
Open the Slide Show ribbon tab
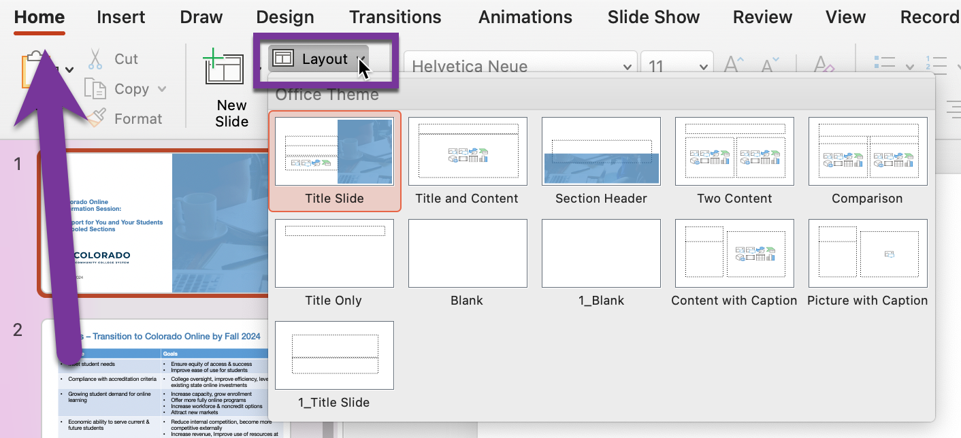(x=653, y=17)
